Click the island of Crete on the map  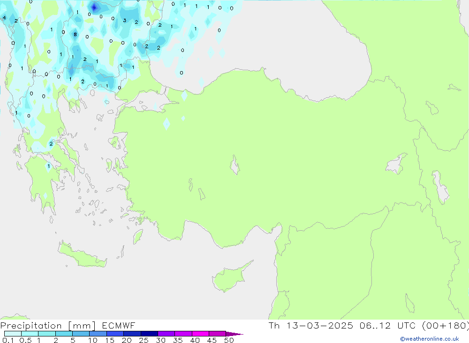[82, 255]
